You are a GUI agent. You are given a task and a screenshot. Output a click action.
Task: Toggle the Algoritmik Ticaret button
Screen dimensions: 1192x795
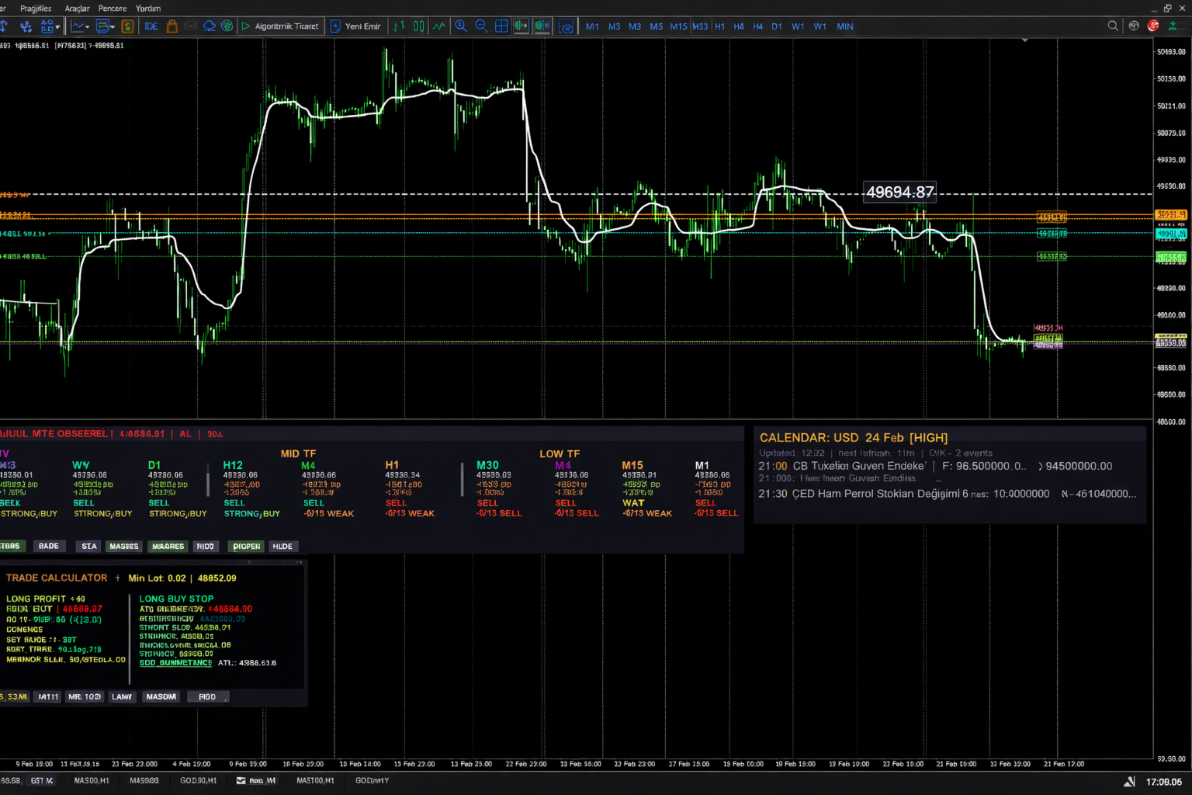[x=280, y=26]
